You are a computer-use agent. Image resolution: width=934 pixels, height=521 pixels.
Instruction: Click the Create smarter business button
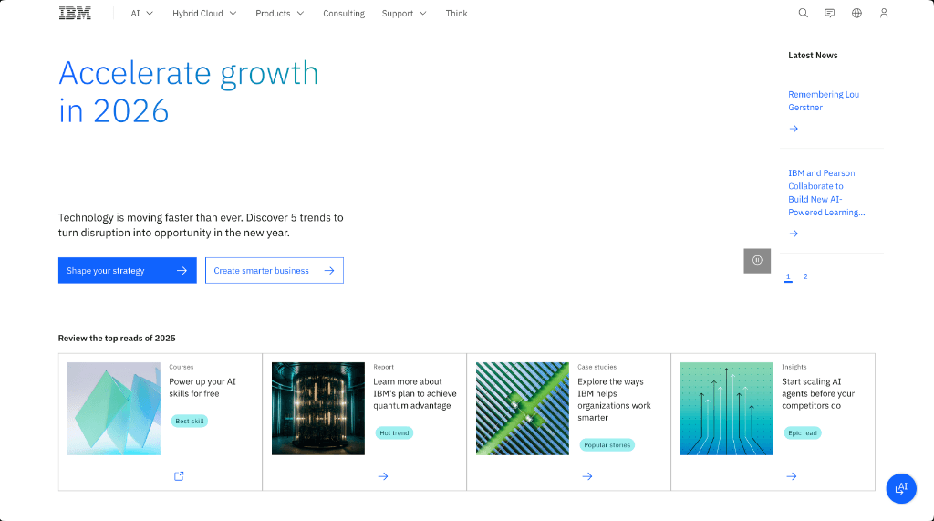click(x=274, y=270)
